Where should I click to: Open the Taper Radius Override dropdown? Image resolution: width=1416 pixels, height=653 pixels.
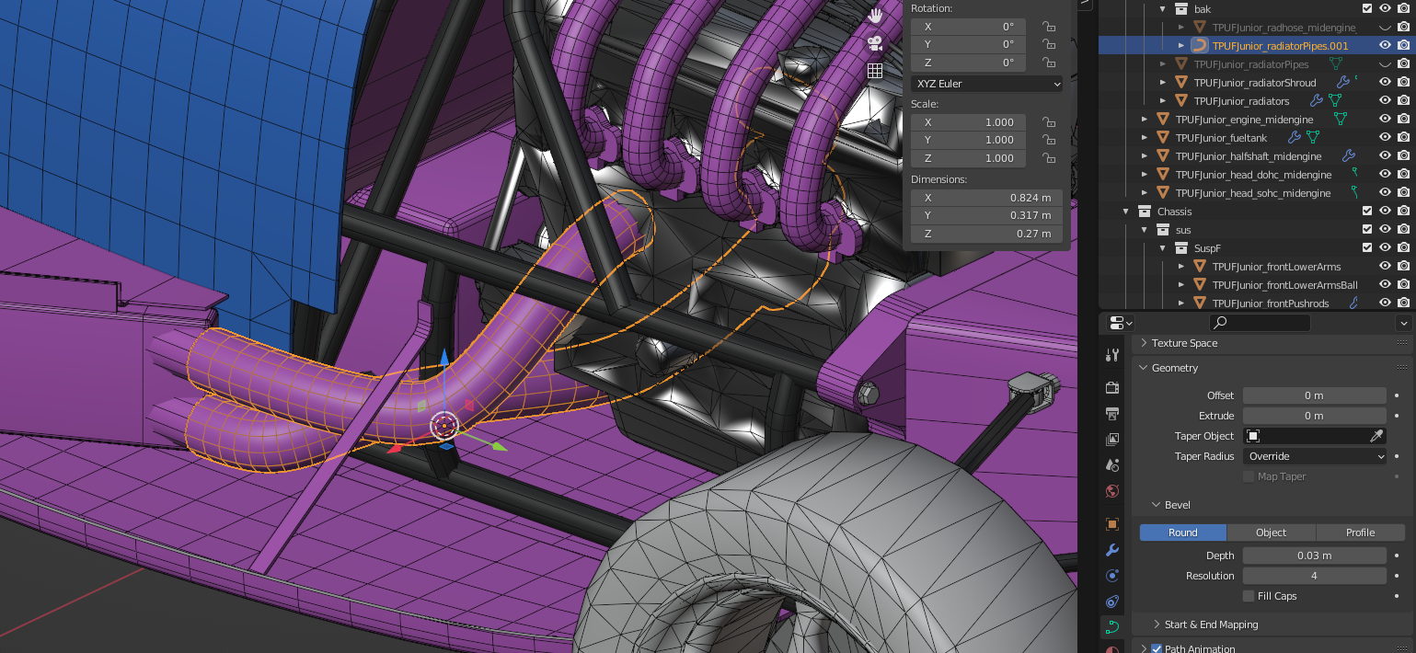coord(1314,456)
